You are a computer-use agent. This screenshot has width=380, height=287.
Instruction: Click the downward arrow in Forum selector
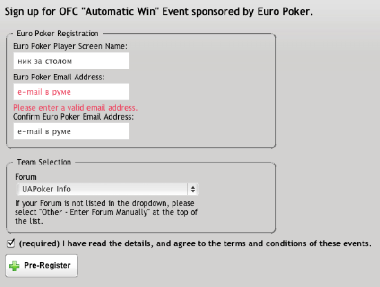tap(193, 191)
